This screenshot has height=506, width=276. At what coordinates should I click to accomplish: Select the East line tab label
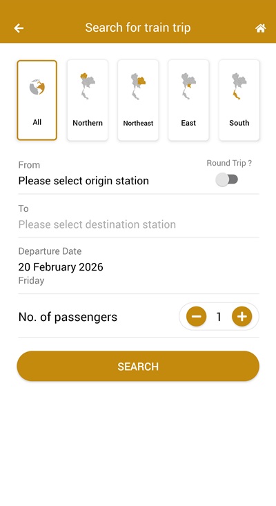[x=188, y=123]
